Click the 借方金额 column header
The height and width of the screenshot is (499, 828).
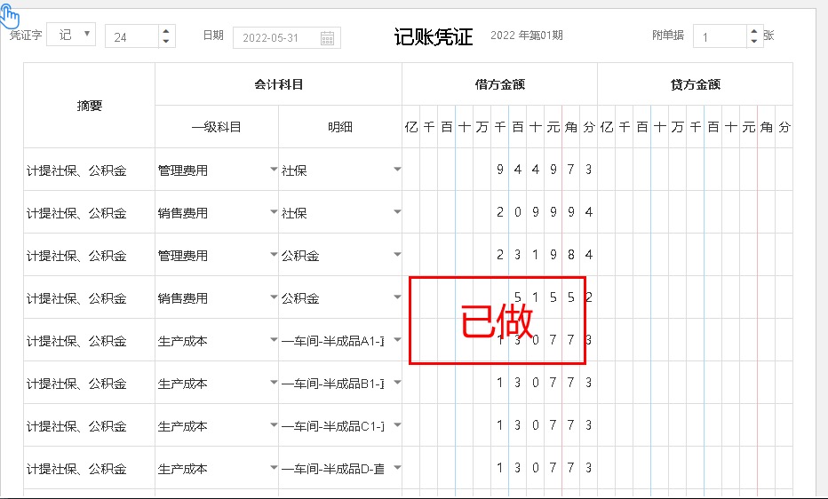click(x=499, y=84)
